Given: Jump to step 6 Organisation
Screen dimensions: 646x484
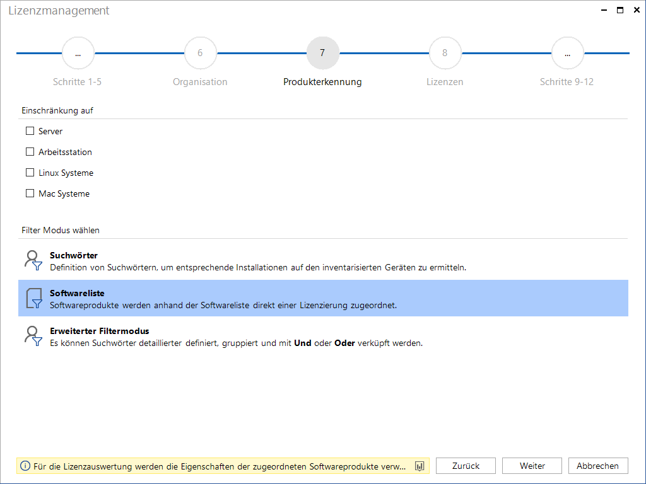Looking at the screenshot, I should pyautogui.click(x=200, y=53).
